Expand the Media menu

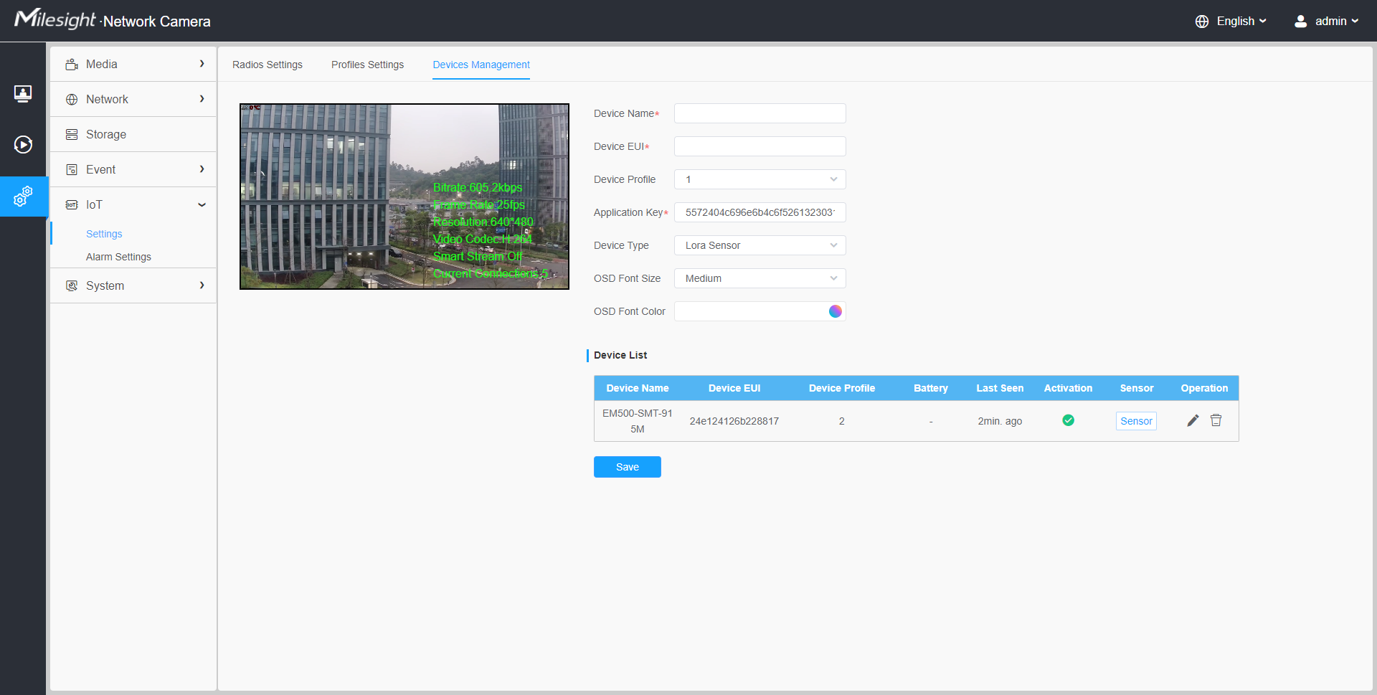click(x=133, y=65)
